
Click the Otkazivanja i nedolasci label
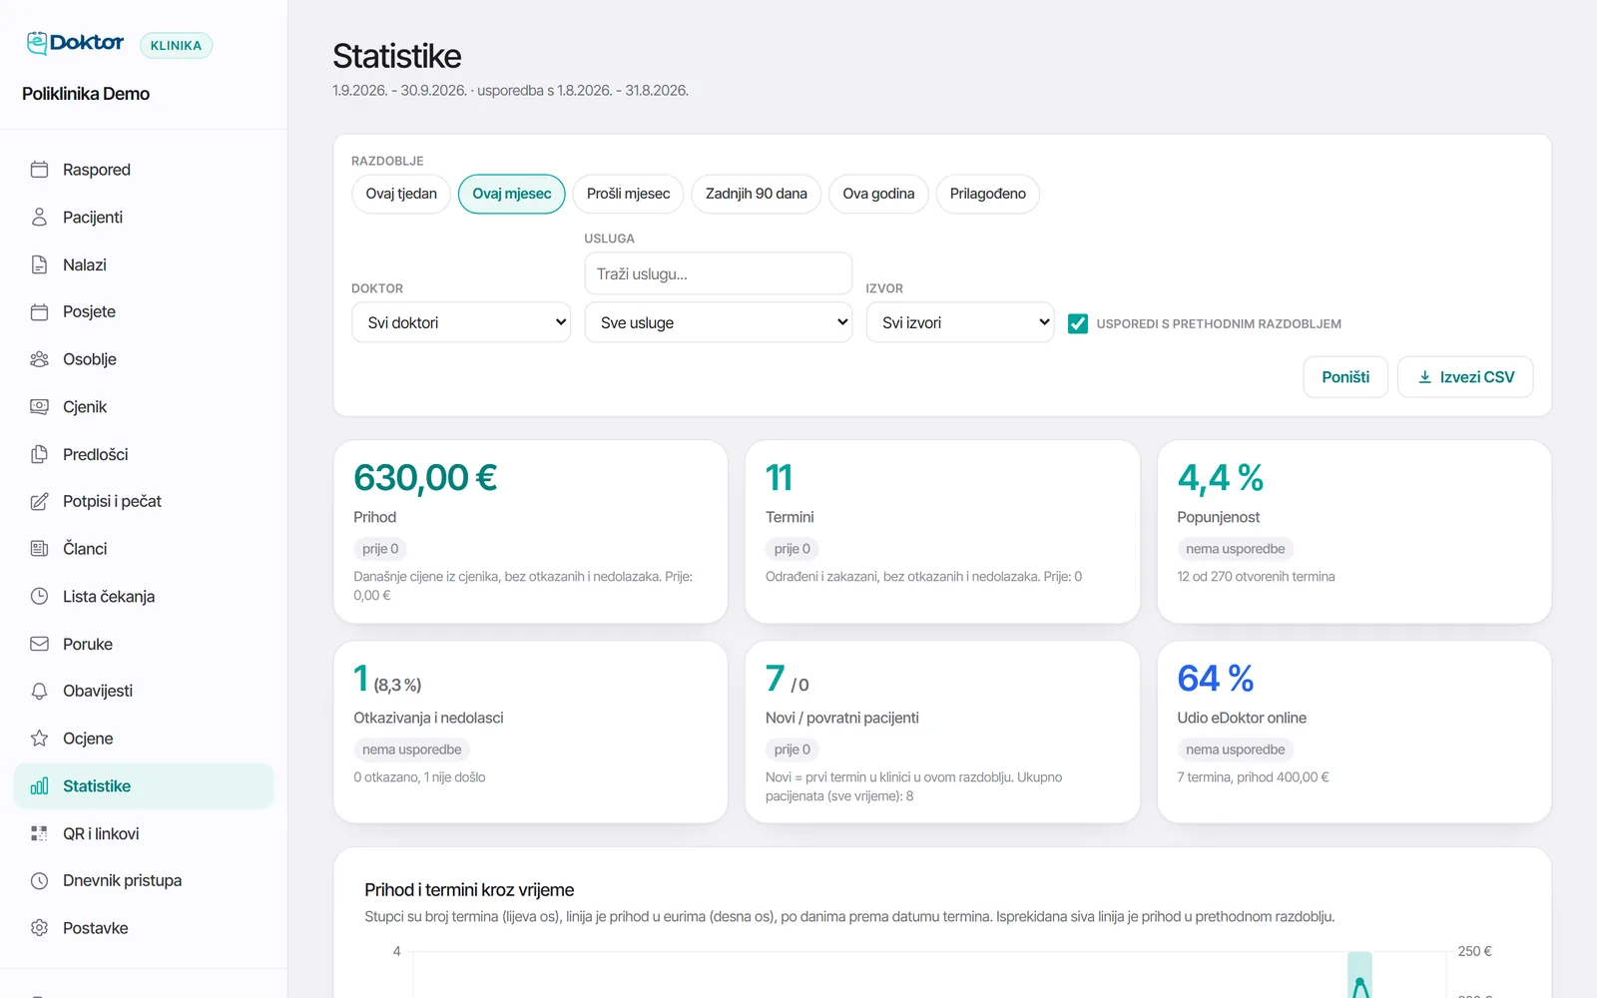[x=428, y=718]
